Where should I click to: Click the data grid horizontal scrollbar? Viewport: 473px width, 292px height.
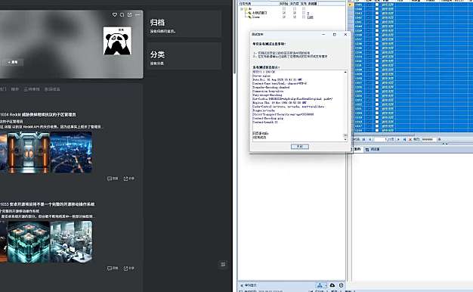click(x=385, y=135)
